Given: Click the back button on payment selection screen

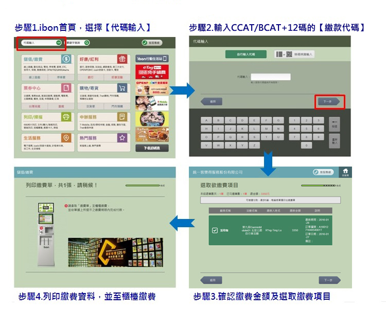Looking at the screenshot, I should click(x=212, y=280).
